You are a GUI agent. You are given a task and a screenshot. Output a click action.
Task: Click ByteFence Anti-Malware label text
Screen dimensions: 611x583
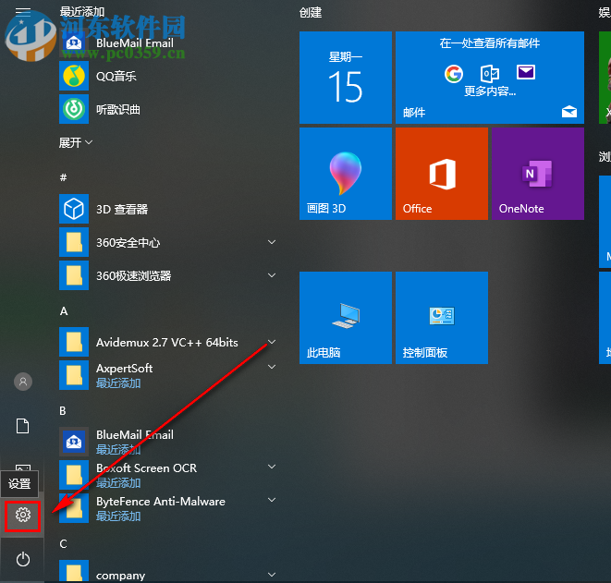tap(161, 501)
